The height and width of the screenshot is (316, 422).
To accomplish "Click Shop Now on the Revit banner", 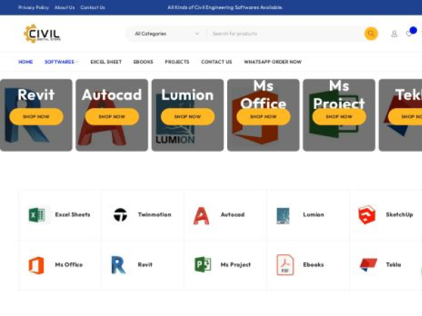I will [x=36, y=117].
